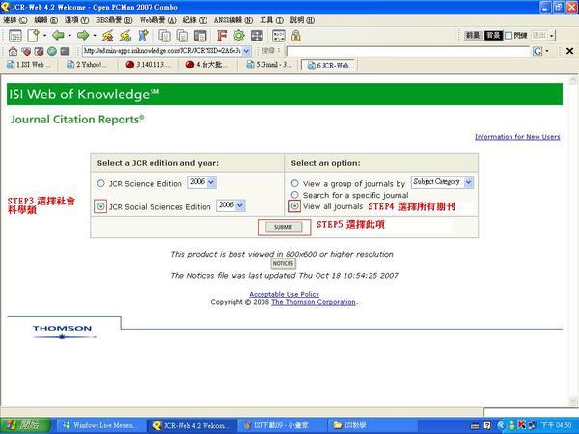Image resolution: width=579 pixels, height=434 pixels.
Task: Click the paste clipboard icon
Action: coord(200,36)
